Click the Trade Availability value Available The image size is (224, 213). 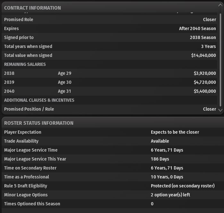point(160,141)
